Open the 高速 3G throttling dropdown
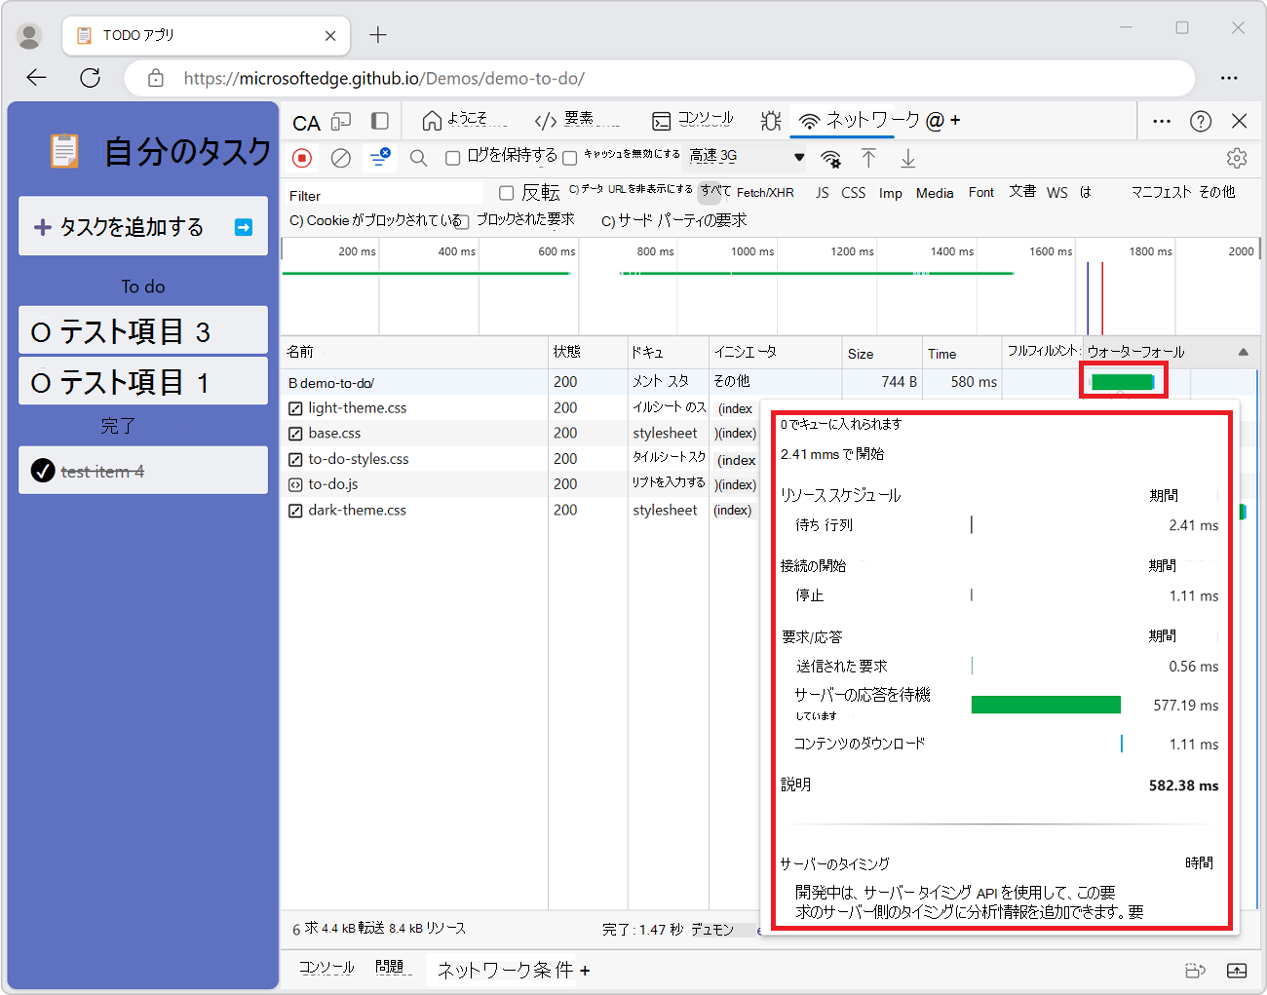The width and height of the screenshot is (1267, 995). pos(746,157)
